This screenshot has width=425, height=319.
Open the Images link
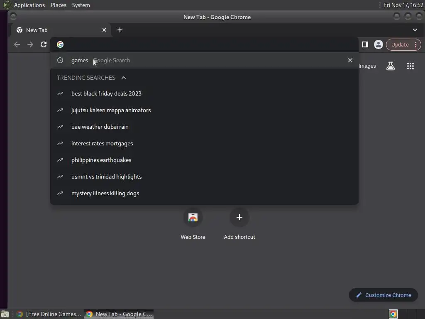367,66
